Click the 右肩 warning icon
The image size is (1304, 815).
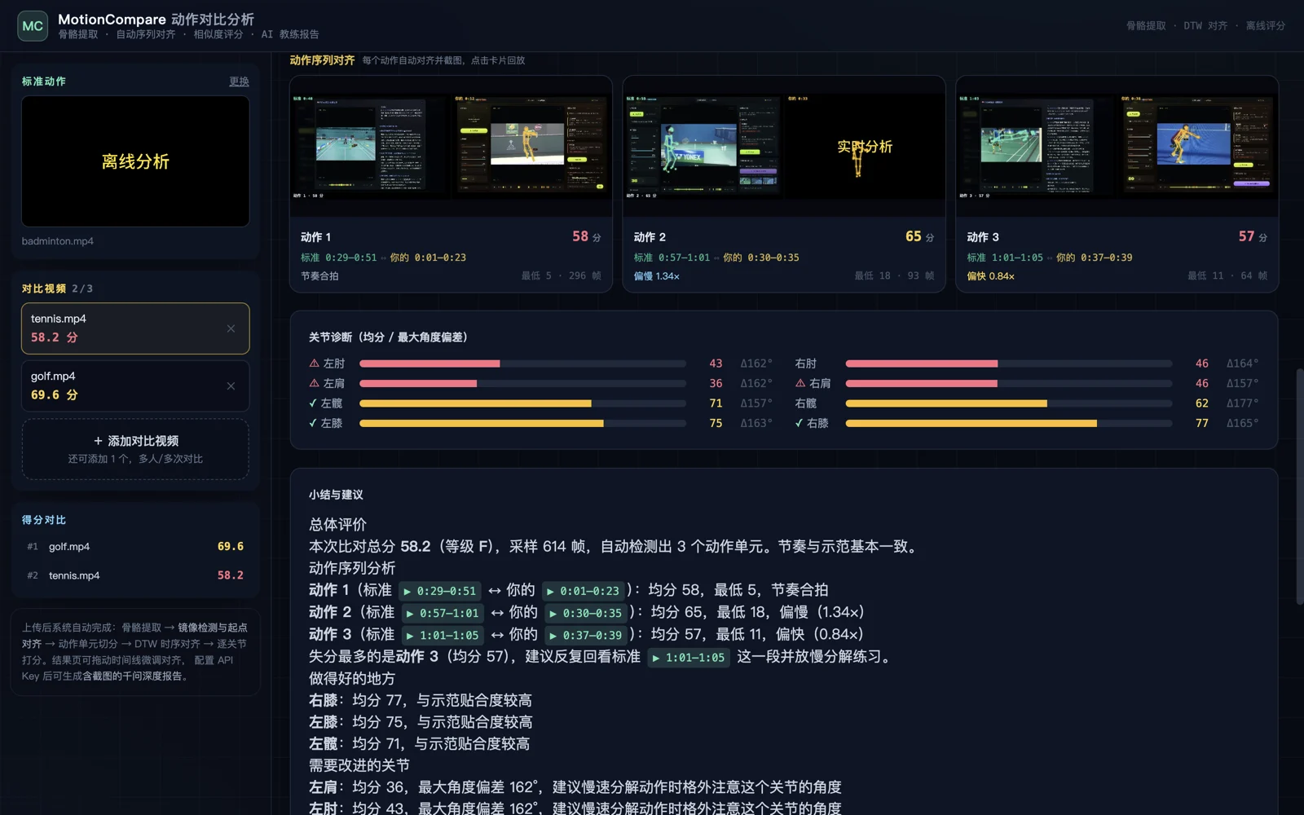point(800,383)
